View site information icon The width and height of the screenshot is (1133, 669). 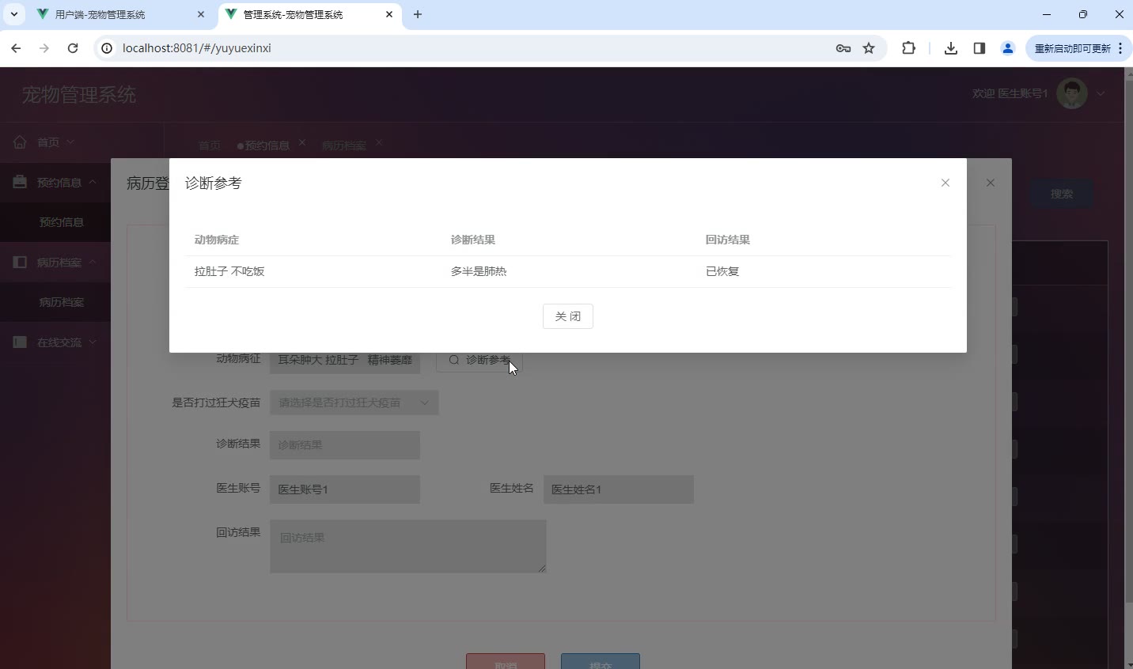click(107, 48)
